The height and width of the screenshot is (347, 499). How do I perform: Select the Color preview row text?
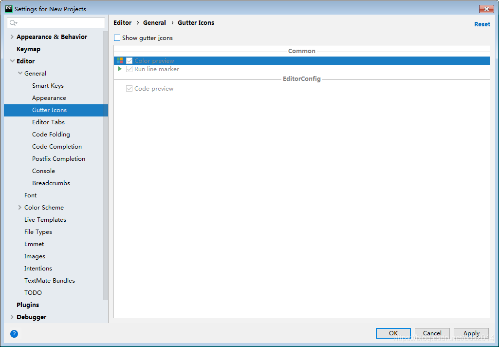pyautogui.click(x=154, y=60)
